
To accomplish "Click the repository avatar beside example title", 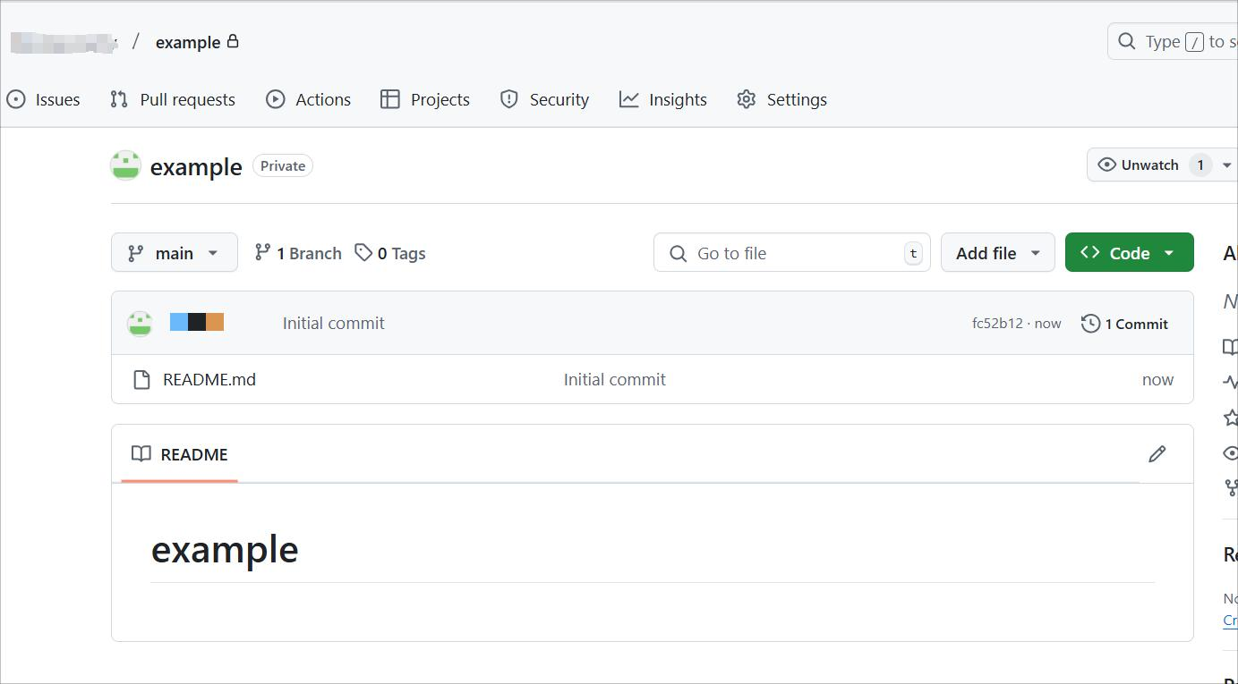I will (x=125, y=165).
